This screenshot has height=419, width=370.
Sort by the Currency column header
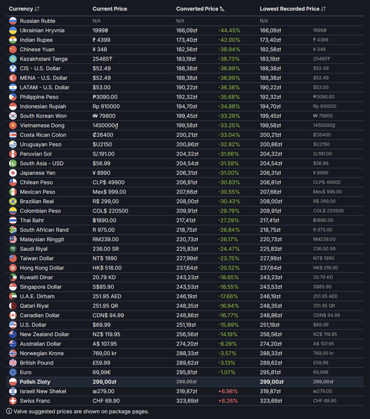coord(24,9)
